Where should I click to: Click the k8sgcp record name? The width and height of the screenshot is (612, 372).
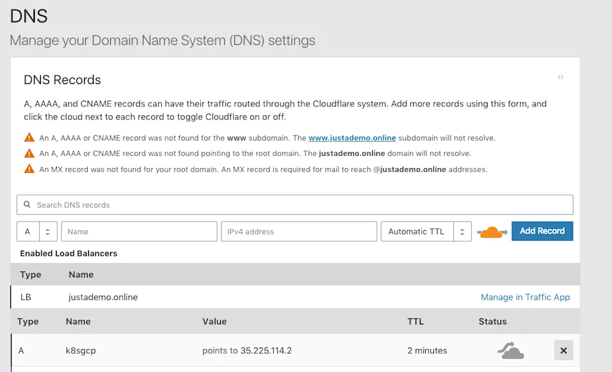tap(81, 351)
